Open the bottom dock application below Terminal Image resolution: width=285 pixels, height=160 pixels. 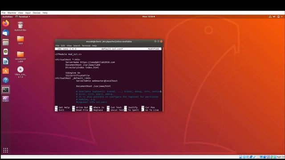click(x=6, y=99)
